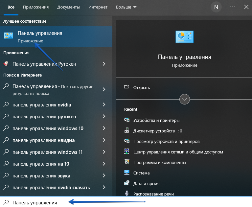This screenshot has height=207, width=252.
Task: Open Programs and Components recent item
Action: pos(159,162)
